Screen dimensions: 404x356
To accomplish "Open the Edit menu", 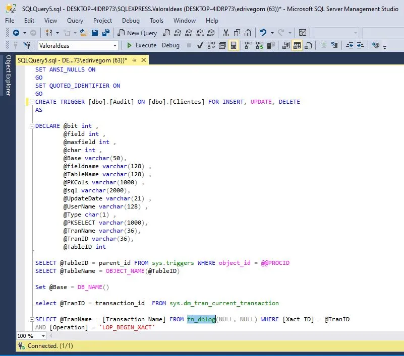I will click(29, 21).
